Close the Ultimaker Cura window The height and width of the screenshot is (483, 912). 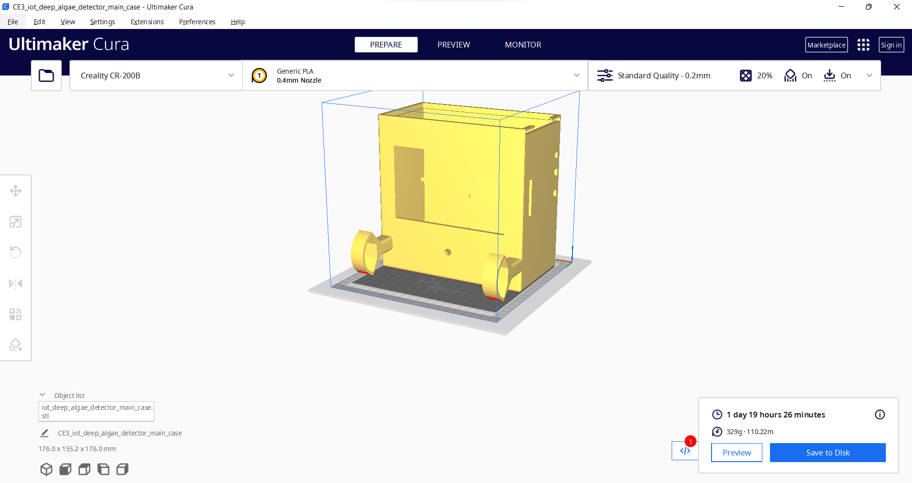897,7
